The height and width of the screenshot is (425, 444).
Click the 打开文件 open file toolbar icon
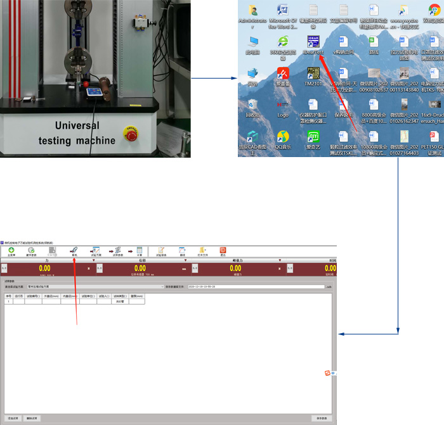203,251
